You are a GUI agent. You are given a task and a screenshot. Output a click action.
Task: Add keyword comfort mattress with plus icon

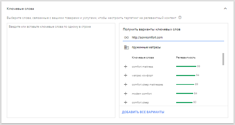tap(125, 67)
